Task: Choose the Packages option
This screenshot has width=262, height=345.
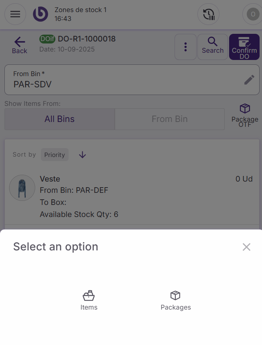Action: coord(175,300)
